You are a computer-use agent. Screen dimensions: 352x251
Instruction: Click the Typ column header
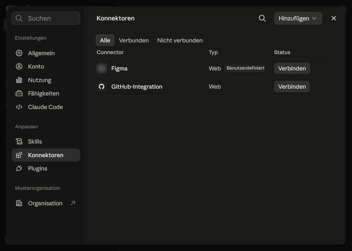point(213,52)
